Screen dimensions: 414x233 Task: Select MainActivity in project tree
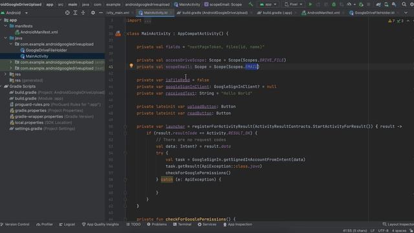point(34,56)
